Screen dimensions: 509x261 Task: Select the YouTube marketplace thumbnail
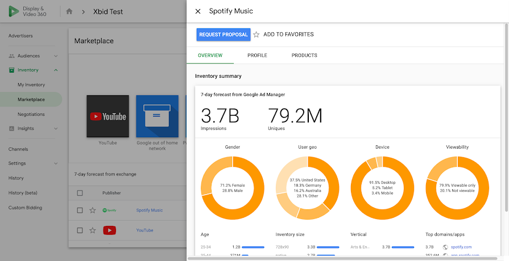[x=107, y=116]
